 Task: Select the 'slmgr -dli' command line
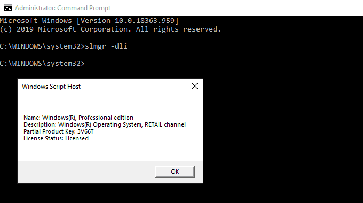[x=64, y=46]
